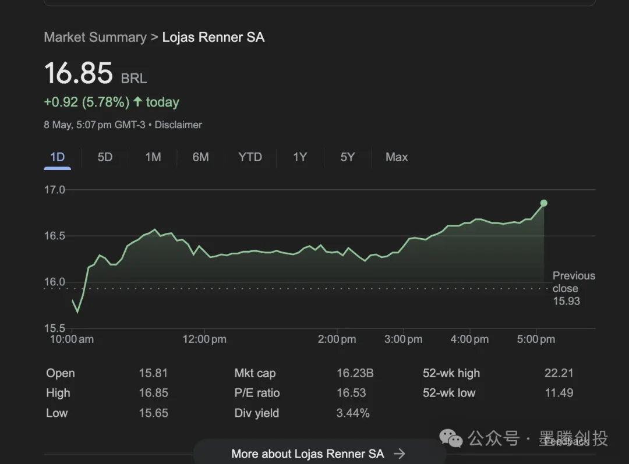Show the 1M price history tab
This screenshot has height=464, width=629.
(153, 157)
